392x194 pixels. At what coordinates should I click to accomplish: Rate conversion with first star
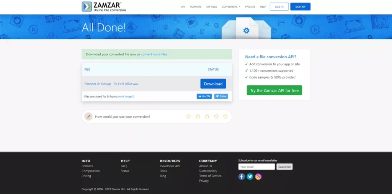(x=189, y=116)
